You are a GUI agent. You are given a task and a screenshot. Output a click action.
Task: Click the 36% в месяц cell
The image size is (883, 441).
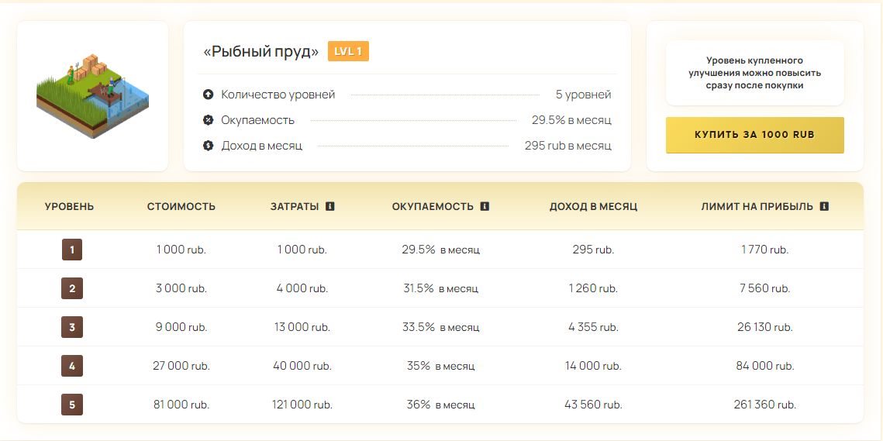pos(440,405)
